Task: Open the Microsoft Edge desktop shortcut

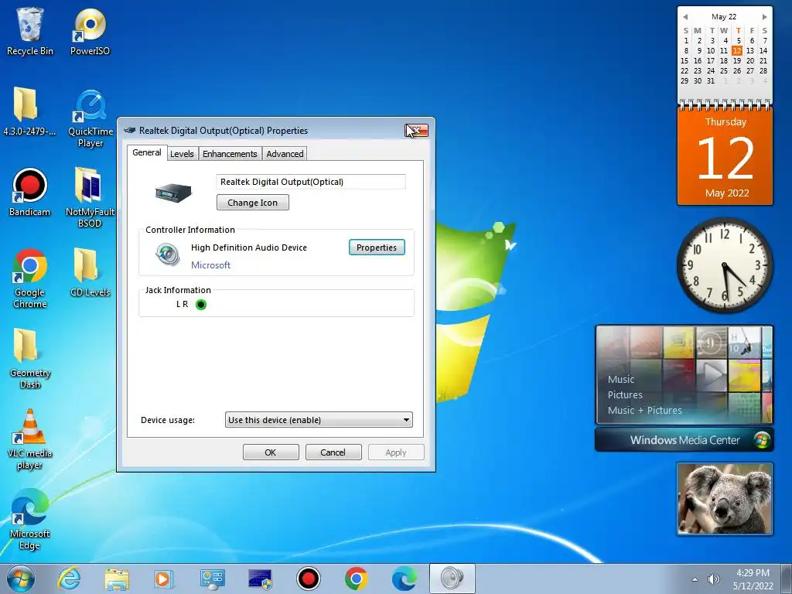Action: point(30,518)
